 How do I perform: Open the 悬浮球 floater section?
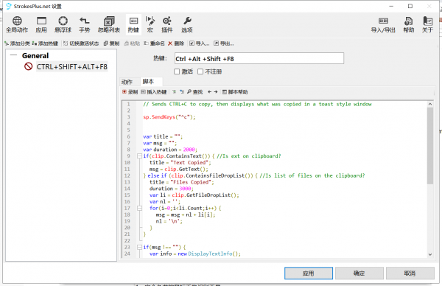pyautogui.click(x=63, y=24)
